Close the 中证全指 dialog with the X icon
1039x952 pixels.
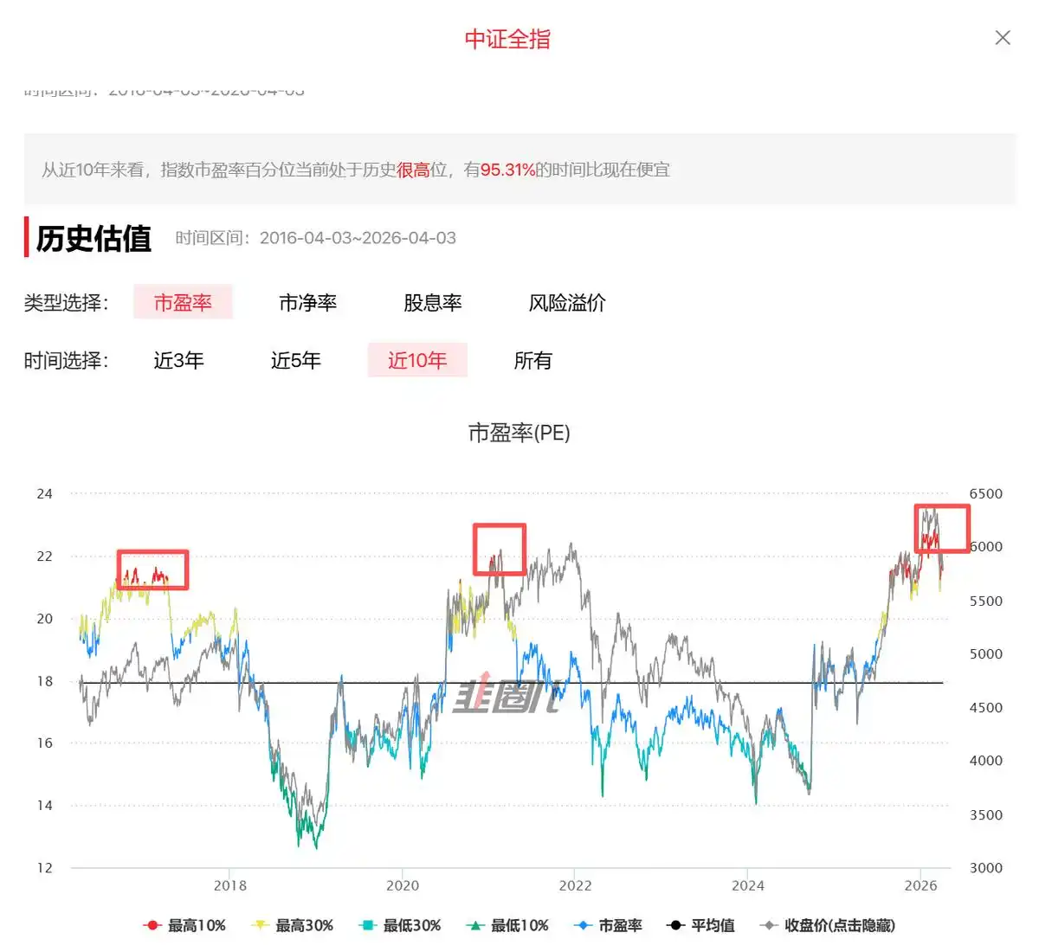click(1003, 37)
